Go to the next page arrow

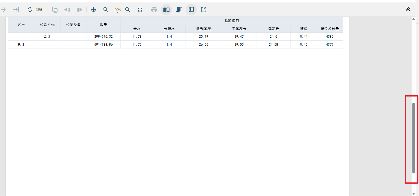click(4, 10)
